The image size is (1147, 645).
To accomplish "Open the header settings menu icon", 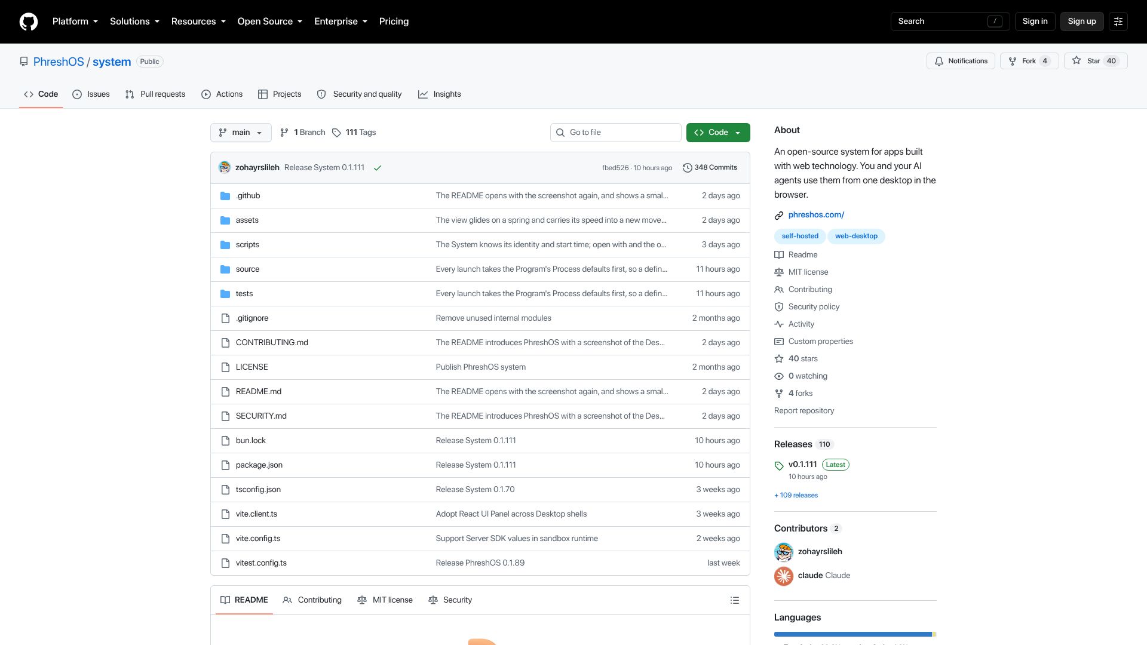I will [x=1118, y=21].
